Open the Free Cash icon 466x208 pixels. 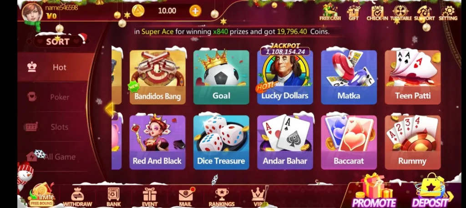pos(330,12)
